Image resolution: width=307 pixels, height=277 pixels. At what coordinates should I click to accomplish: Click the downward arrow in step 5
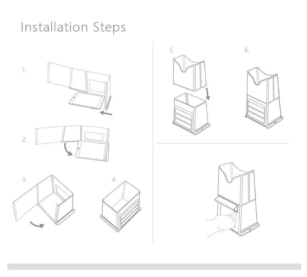click(208, 94)
